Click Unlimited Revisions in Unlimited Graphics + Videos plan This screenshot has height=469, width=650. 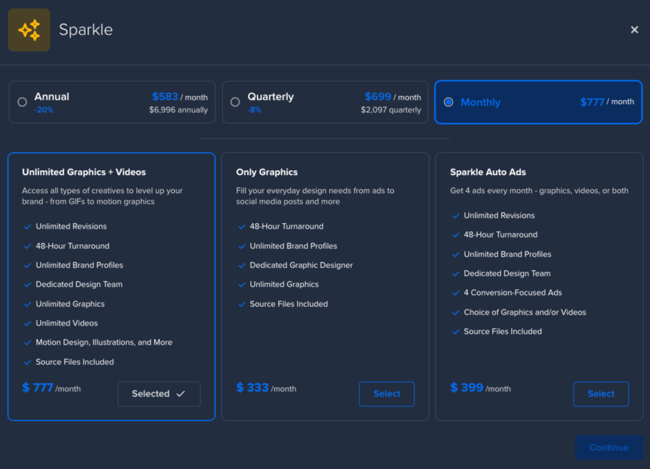tap(71, 226)
